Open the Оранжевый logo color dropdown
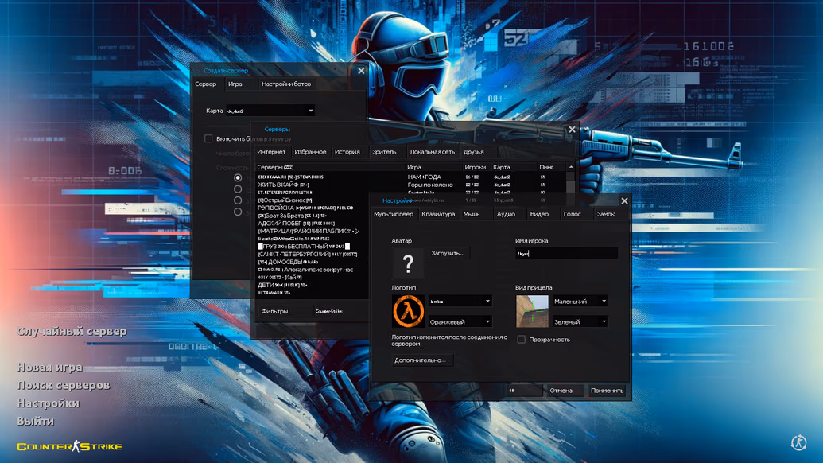This screenshot has width=823, height=463. click(x=460, y=321)
